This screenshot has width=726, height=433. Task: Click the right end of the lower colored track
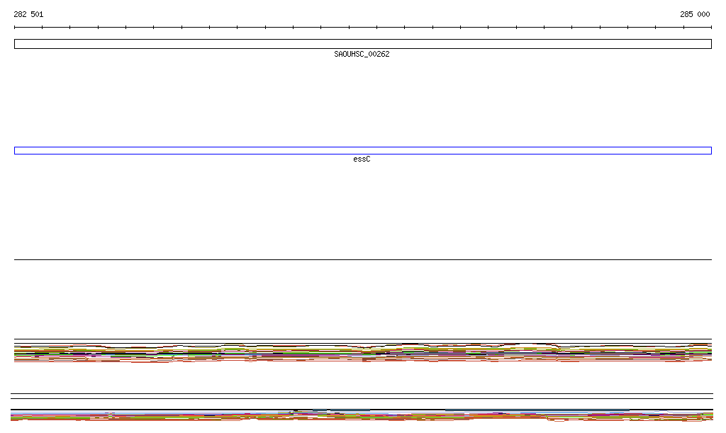[x=710, y=416]
